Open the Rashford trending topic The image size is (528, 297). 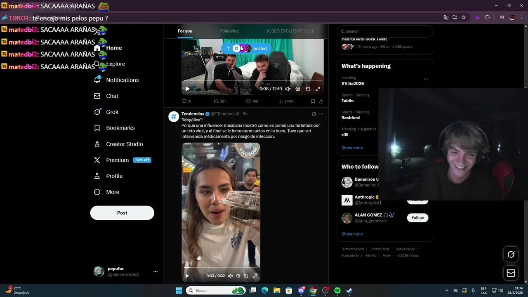[351, 118]
